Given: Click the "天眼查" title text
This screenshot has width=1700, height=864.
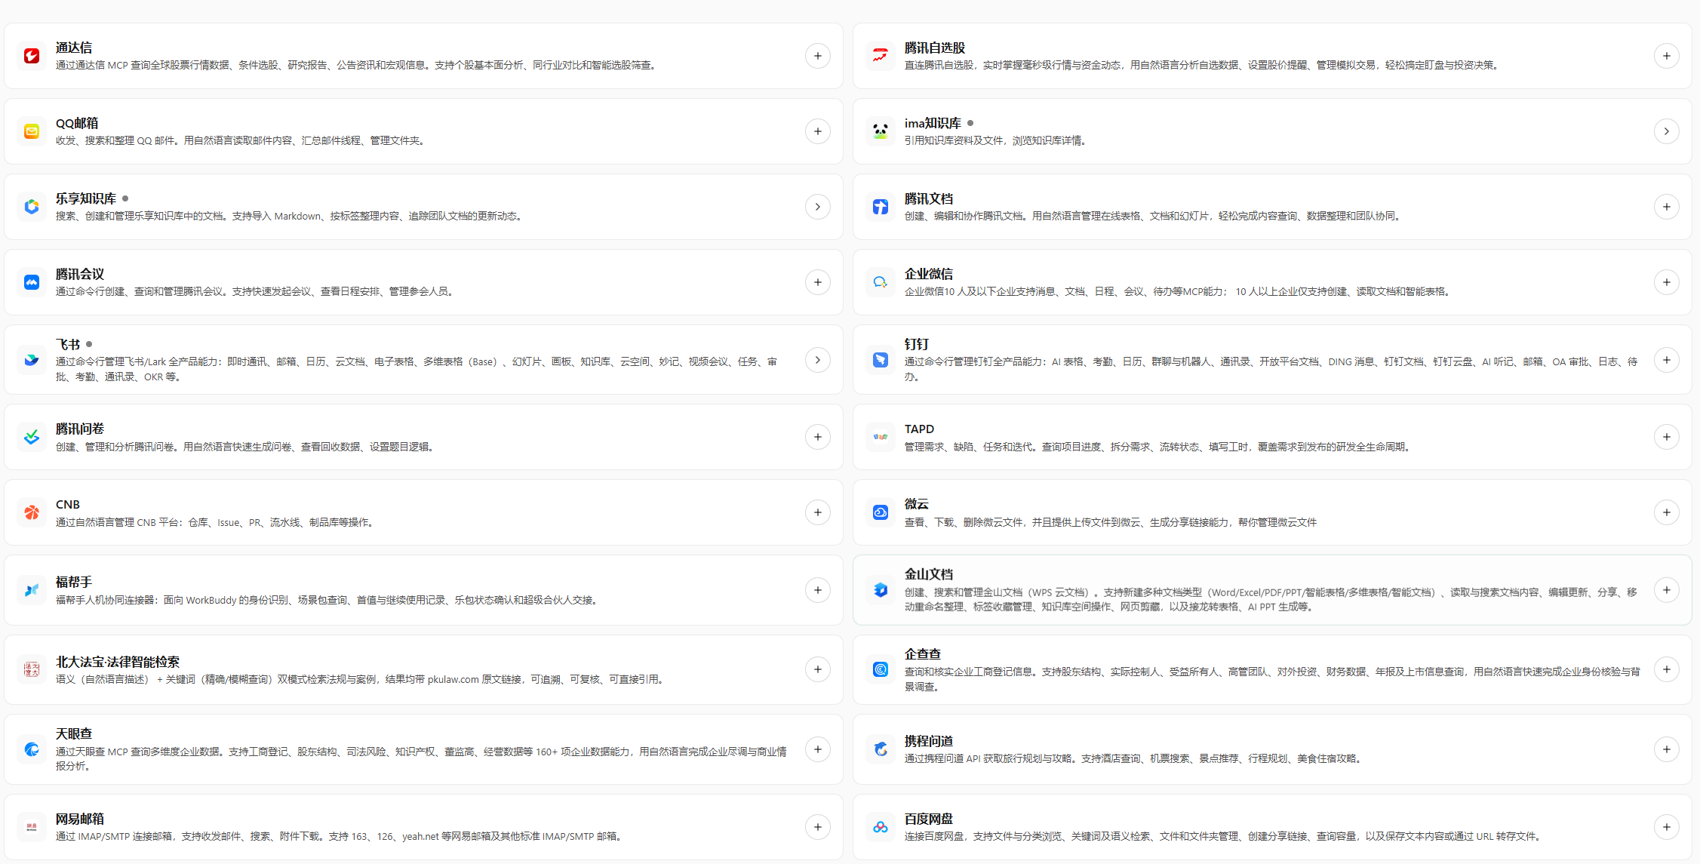Looking at the screenshot, I should pyautogui.click(x=74, y=733).
